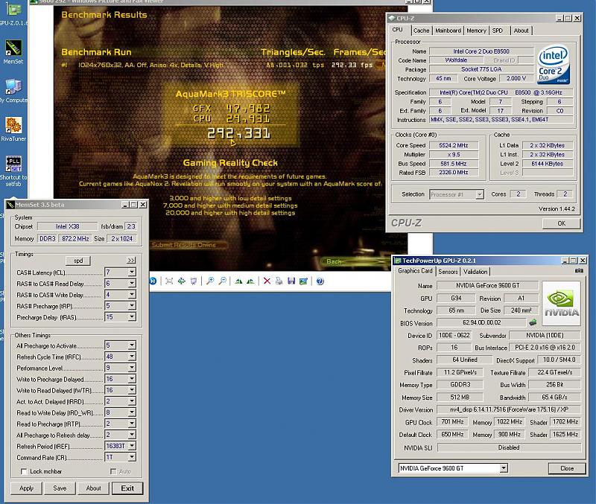Viewport: 596px width, 504px height.
Task: Click Close in the GPU-Z window
Action: [x=567, y=468]
